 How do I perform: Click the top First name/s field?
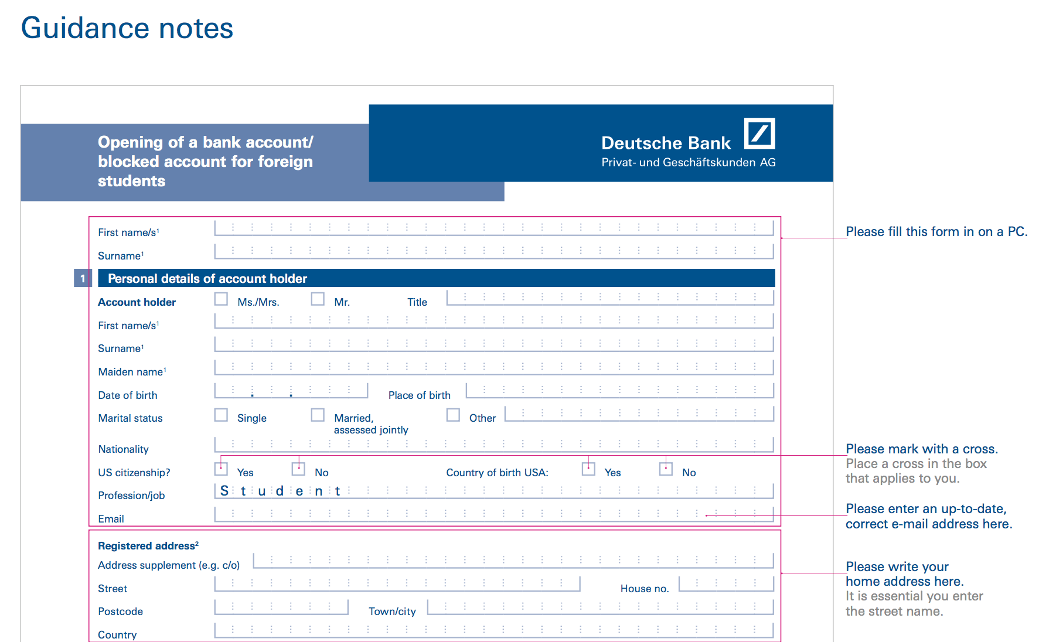click(x=494, y=228)
